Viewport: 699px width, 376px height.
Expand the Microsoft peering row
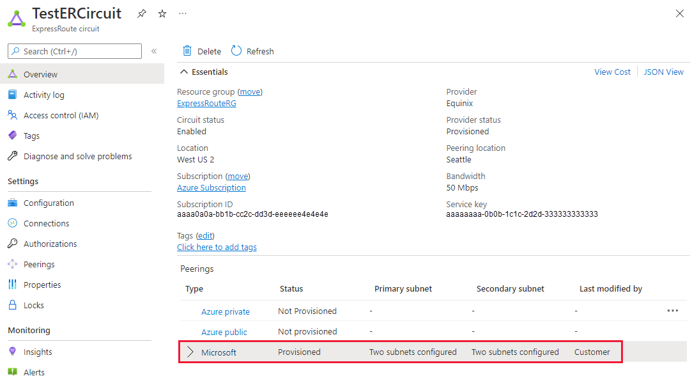click(191, 351)
